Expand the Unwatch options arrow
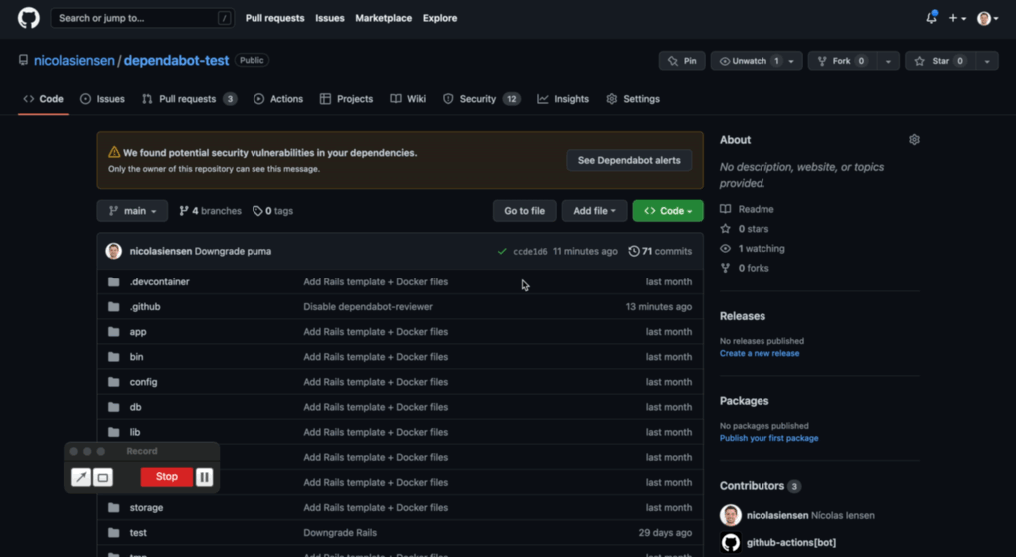The width and height of the screenshot is (1016, 557). [791, 61]
